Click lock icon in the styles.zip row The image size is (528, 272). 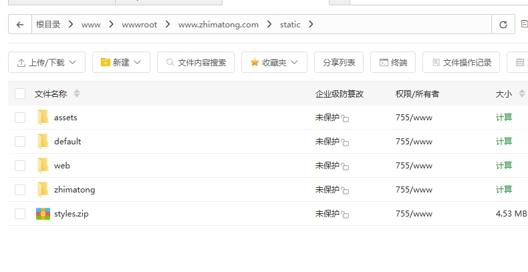345,215
